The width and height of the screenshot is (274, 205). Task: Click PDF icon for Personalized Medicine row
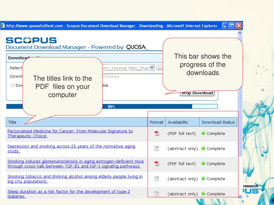click(x=157, y=133)
